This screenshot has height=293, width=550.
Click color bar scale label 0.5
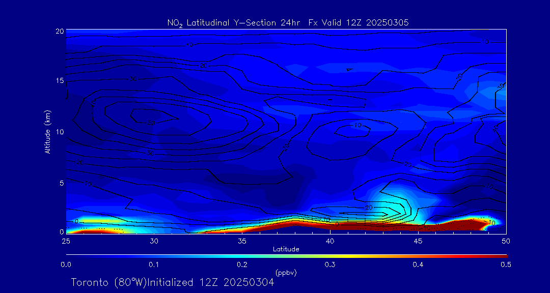point(506,265)
